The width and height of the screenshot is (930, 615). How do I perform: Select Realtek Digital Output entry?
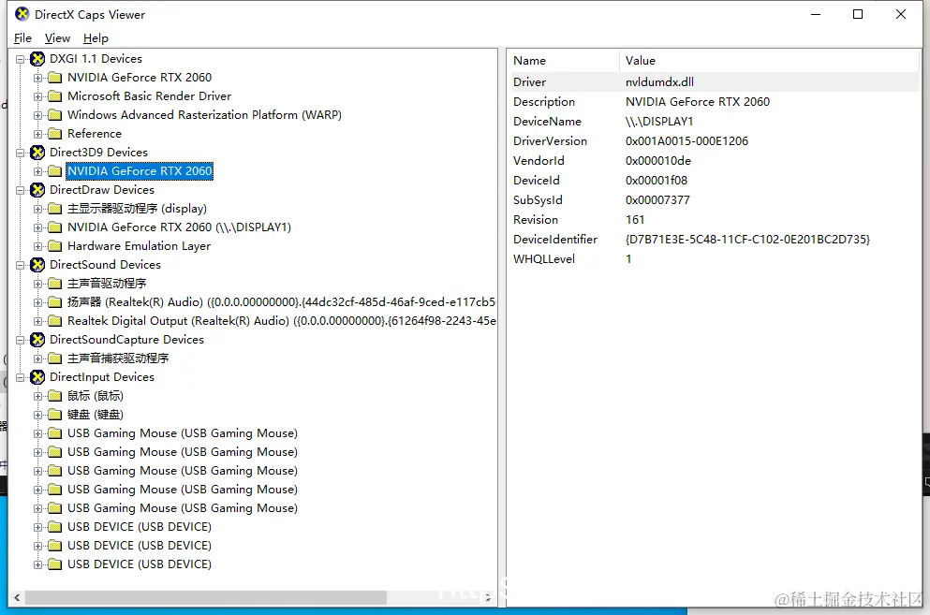(x=281, y=321)
